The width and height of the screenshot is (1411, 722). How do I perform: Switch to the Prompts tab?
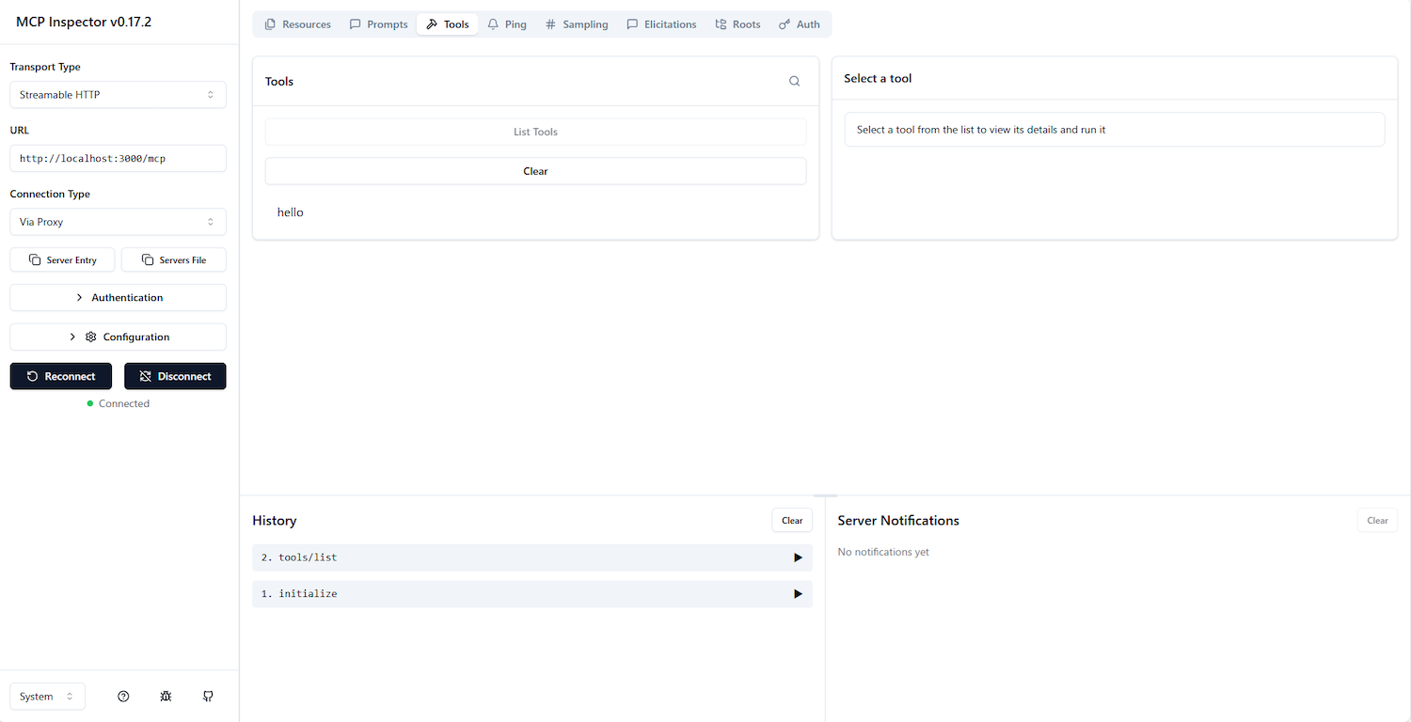(x=378, y=24)
